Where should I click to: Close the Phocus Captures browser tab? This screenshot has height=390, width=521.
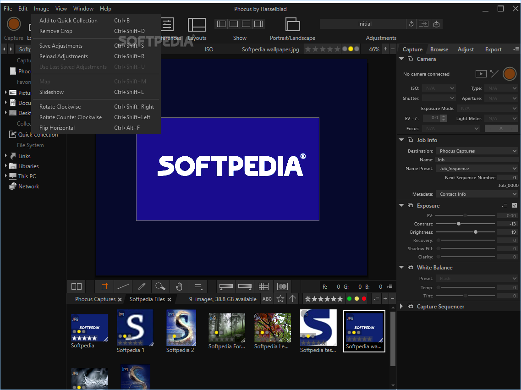tap(120, 299)
